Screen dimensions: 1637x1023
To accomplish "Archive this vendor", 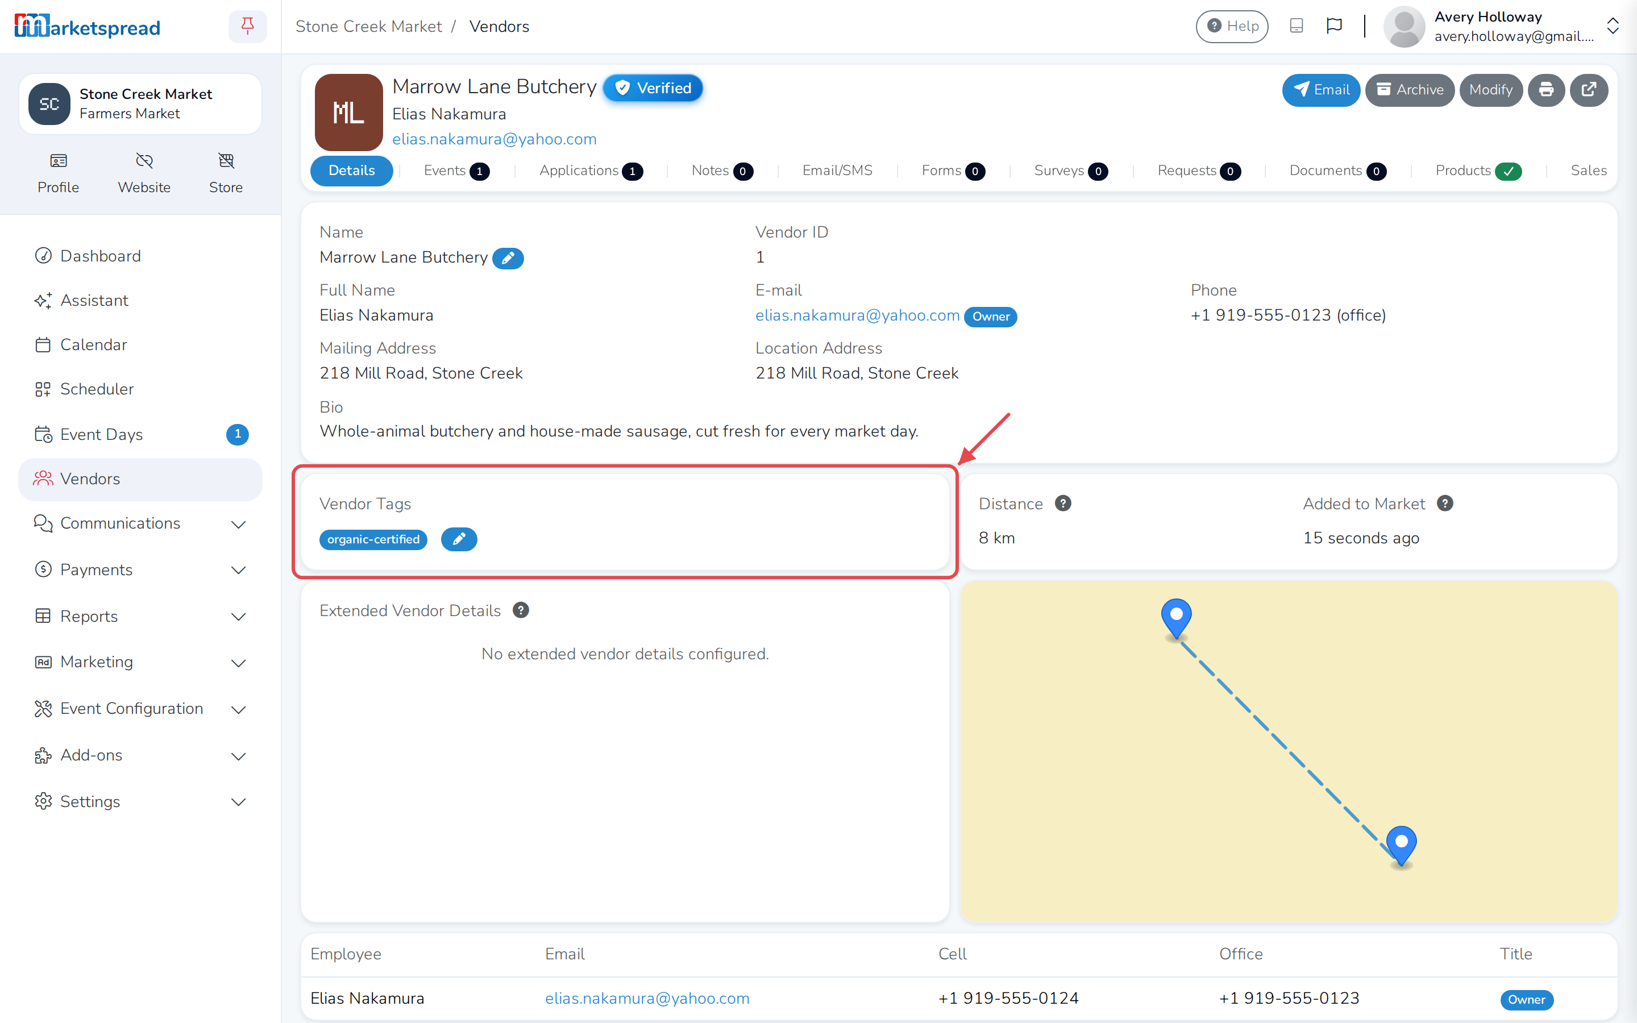I will point(1410,90).
